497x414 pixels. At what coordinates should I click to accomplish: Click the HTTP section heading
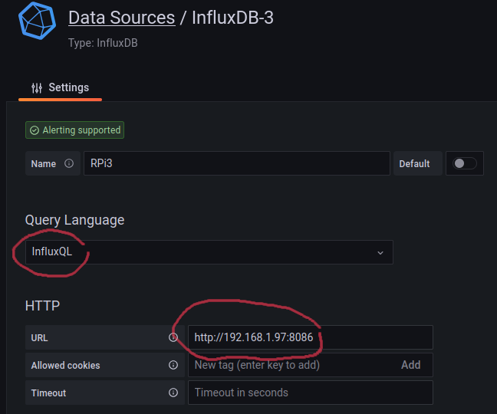click(42, 306)
